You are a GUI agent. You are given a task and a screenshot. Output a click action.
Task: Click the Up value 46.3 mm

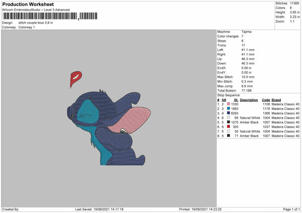click(x=248, y=59)
